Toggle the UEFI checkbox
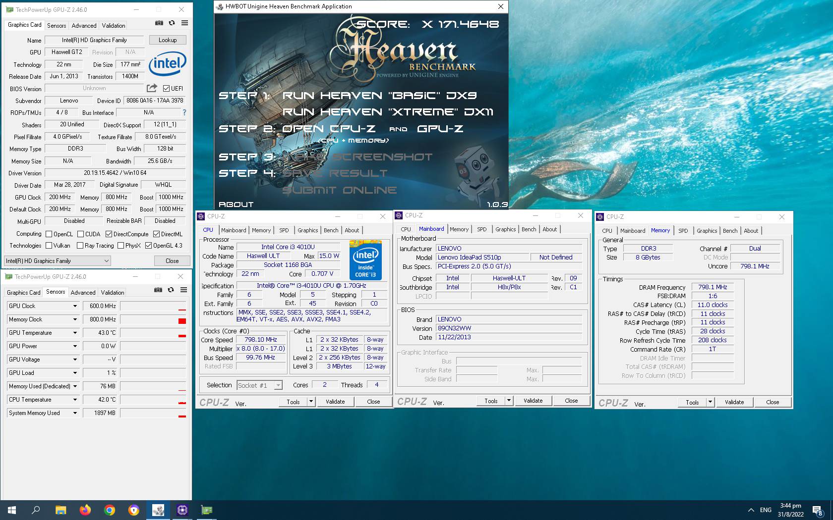 (166, 89)
